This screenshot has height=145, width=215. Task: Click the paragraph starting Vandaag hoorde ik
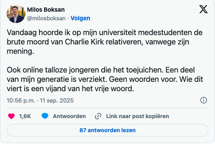tap(105, 42)
